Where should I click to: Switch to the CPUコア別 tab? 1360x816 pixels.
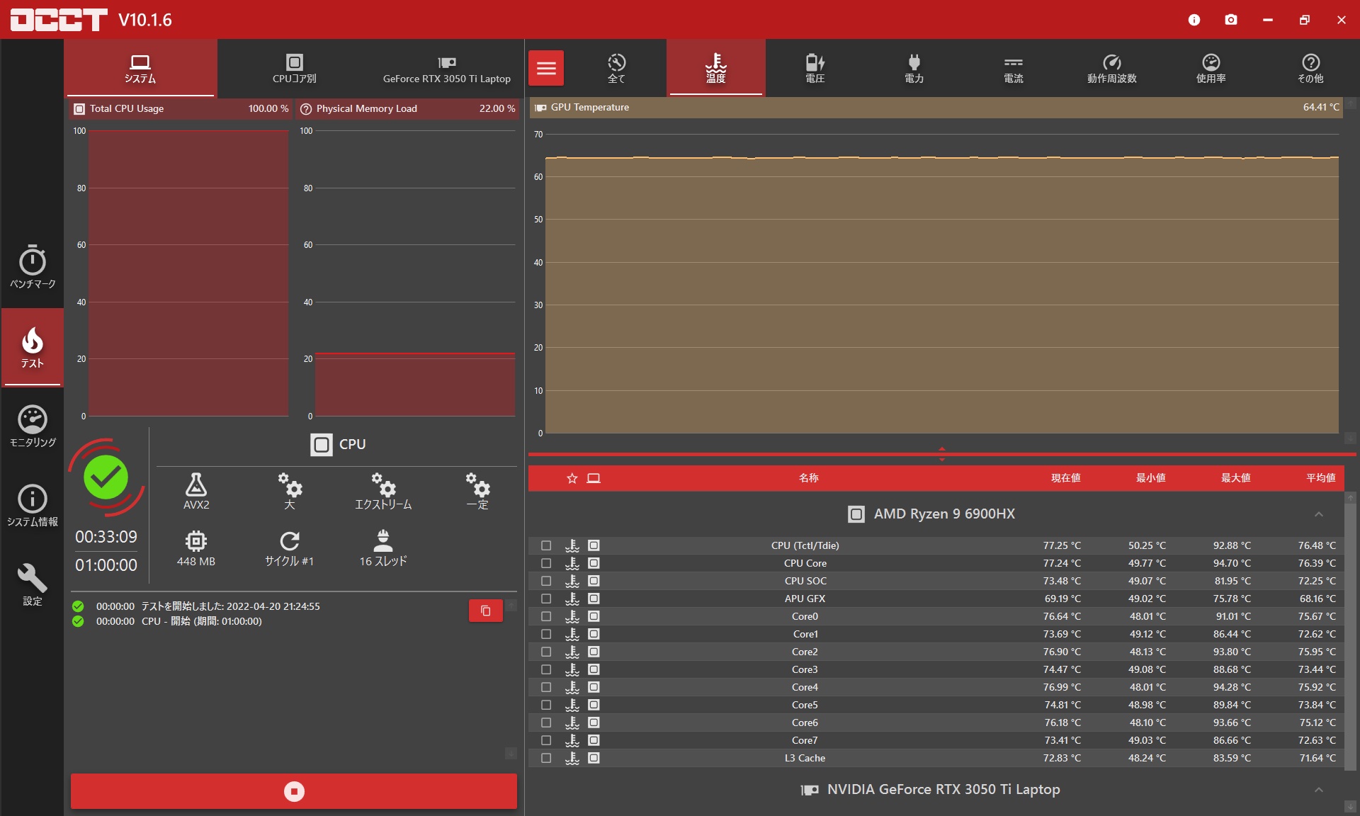[x=294, y=68]
